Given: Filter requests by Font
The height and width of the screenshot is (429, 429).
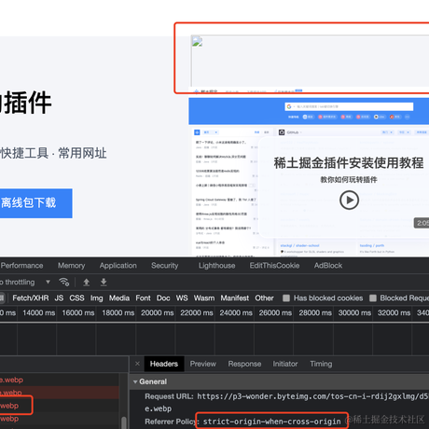Looking at the screenshot, I should click(143, 298).
